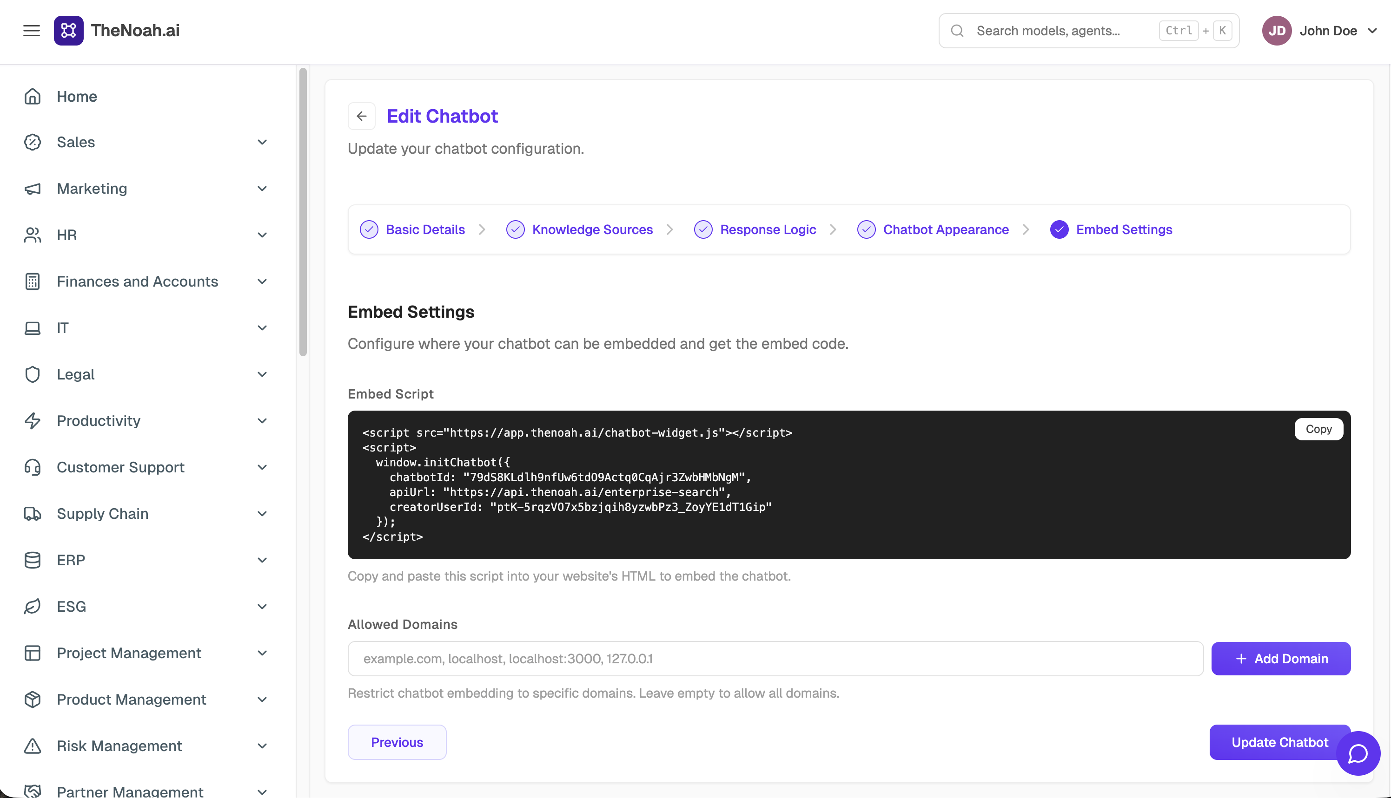Expand the Customer Support chevron
This screenshot has height=798, width=1391.
262,467
